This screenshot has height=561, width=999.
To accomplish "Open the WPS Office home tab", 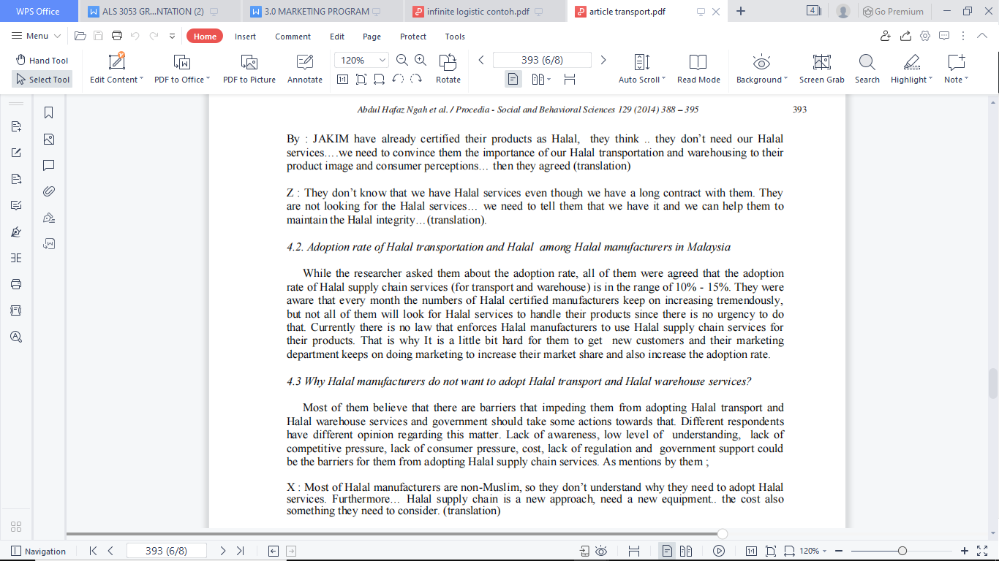I will tap(38, 12).
